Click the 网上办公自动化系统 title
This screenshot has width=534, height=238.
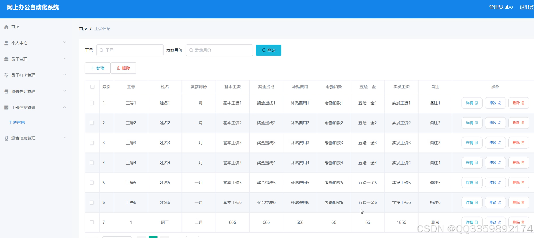(x=33, y=7)
